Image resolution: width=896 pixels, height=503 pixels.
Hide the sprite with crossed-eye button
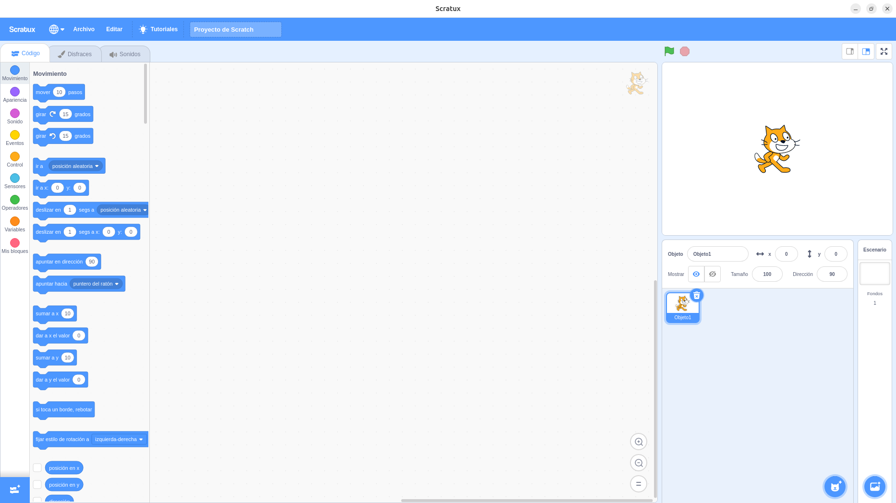click(712, 274)
